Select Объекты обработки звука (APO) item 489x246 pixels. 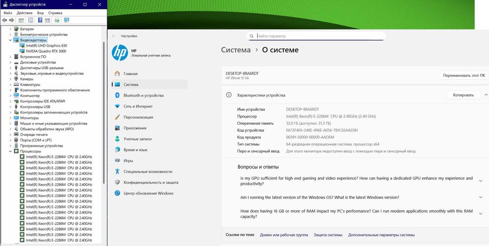(x=47, y=129)
